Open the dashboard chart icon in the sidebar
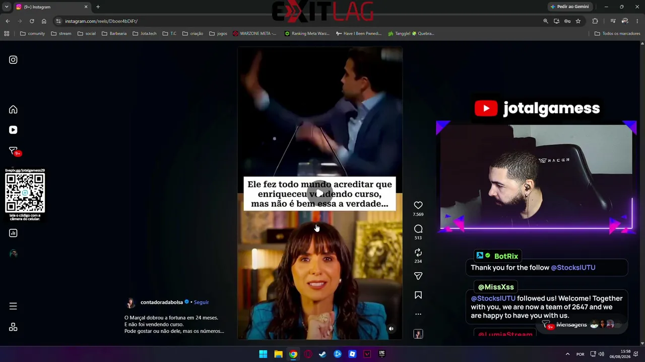This screenshot has height=362, width=645. [x=13, y=233]
